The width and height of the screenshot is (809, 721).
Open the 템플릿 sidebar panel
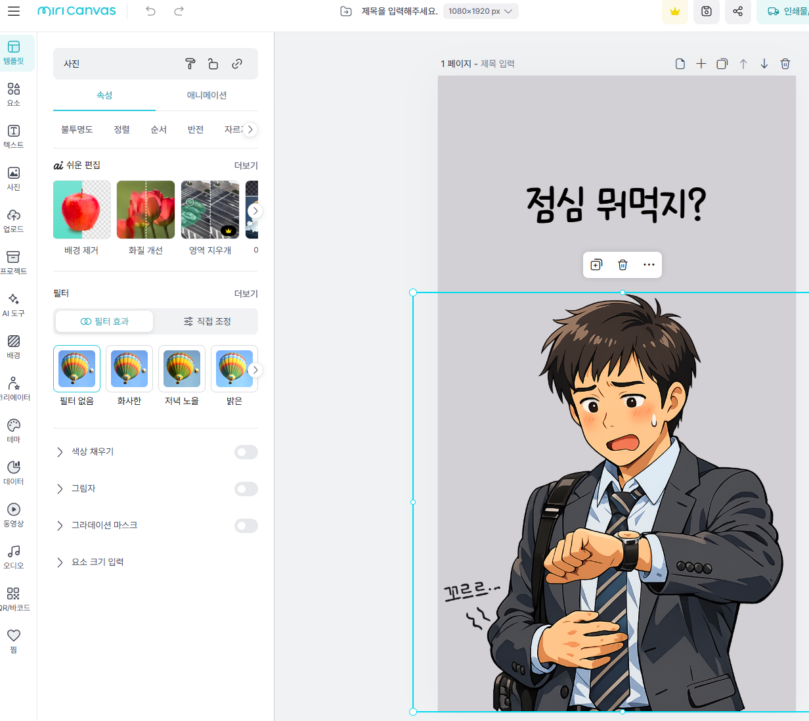14,53
